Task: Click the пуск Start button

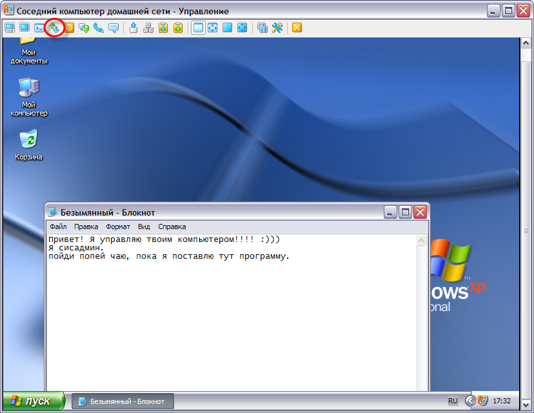Action: (x=33, y=401)
